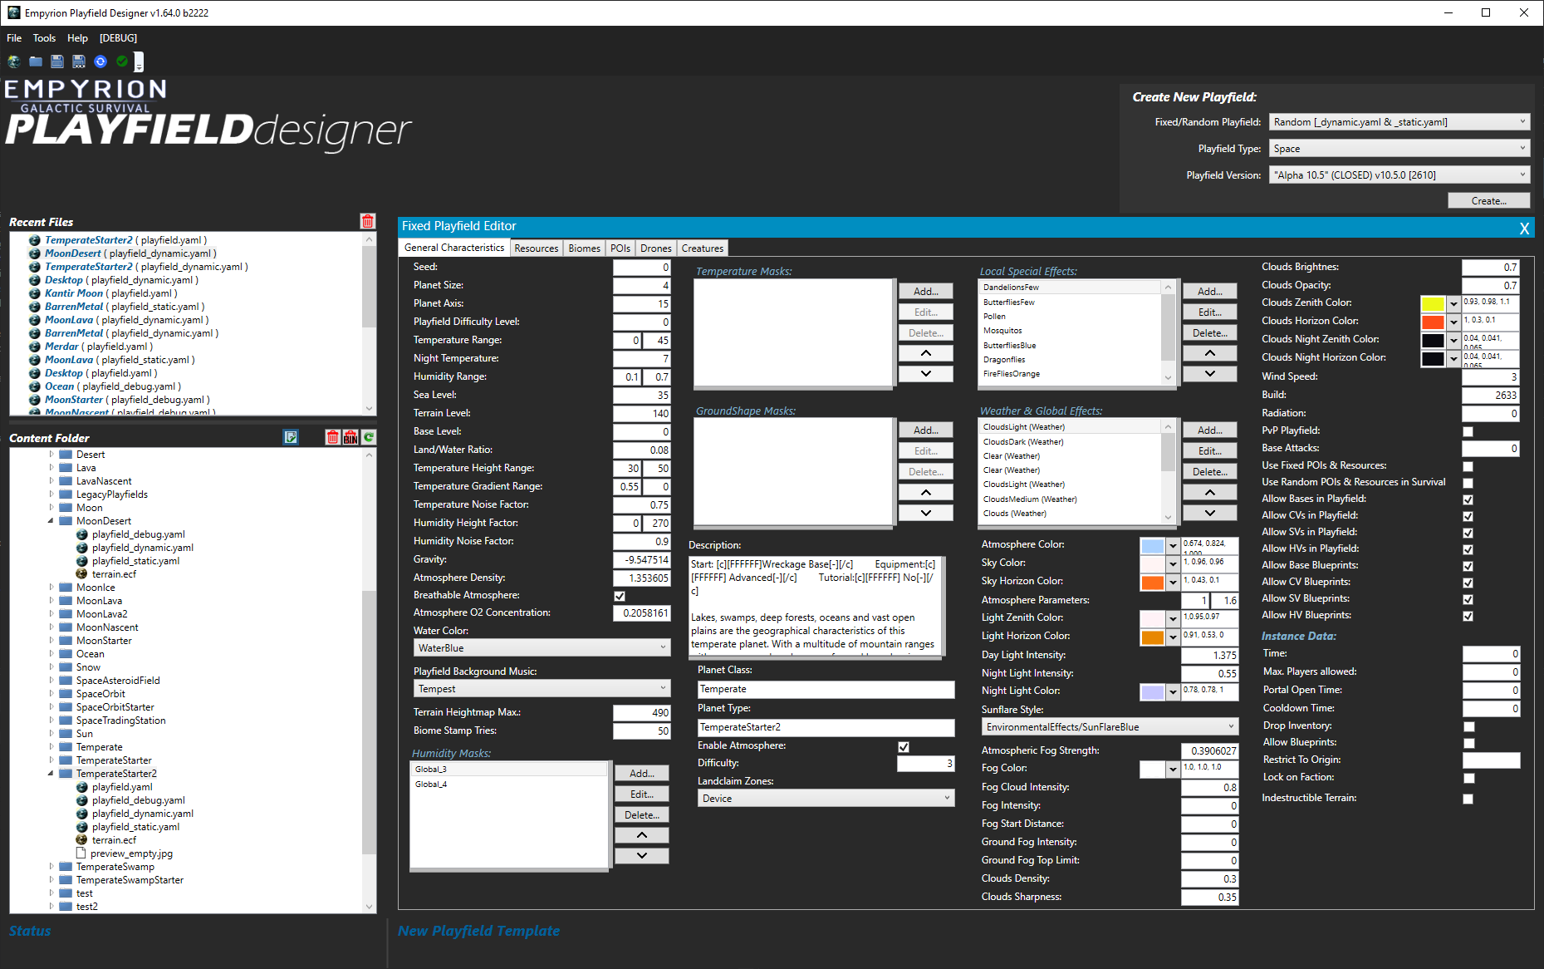Click the New Playfield globe icon

13,61
